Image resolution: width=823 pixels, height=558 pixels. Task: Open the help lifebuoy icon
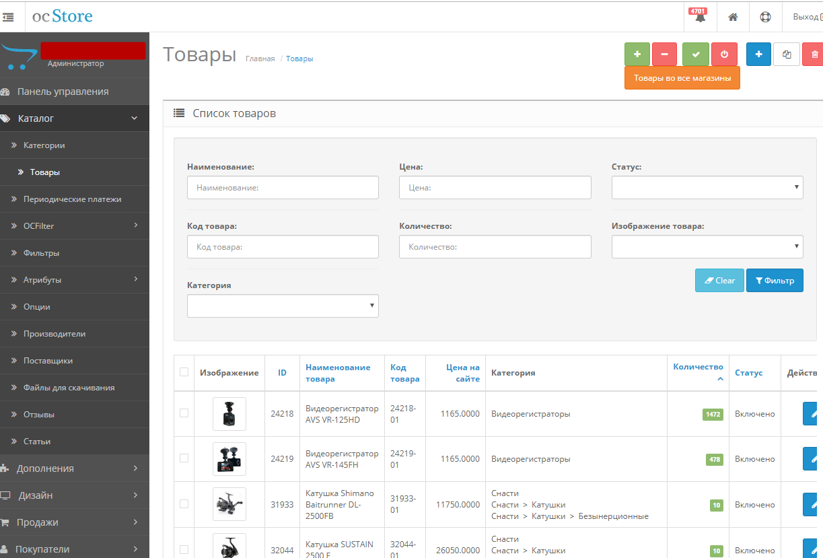765,17
